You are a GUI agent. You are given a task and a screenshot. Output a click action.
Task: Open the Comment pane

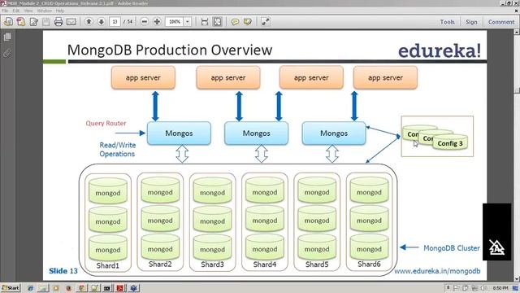[501, 22]
